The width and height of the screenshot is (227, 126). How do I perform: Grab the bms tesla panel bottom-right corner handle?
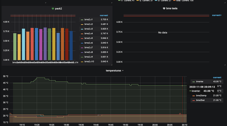point(225,65)
